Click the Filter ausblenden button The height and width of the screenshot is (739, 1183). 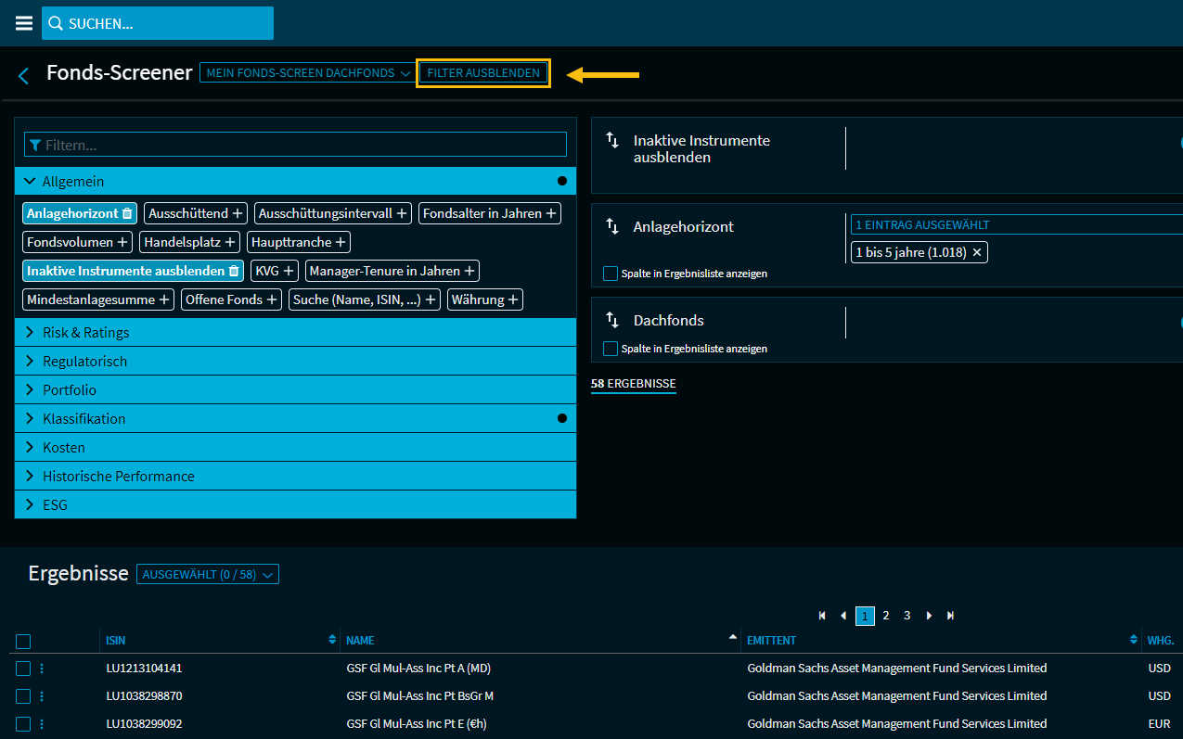click(483, 72)
